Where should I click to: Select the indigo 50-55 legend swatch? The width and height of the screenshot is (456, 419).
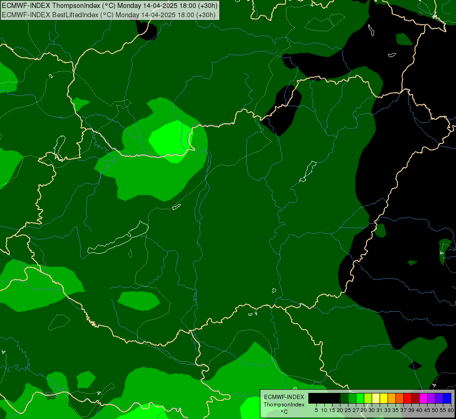click(439, 398)
